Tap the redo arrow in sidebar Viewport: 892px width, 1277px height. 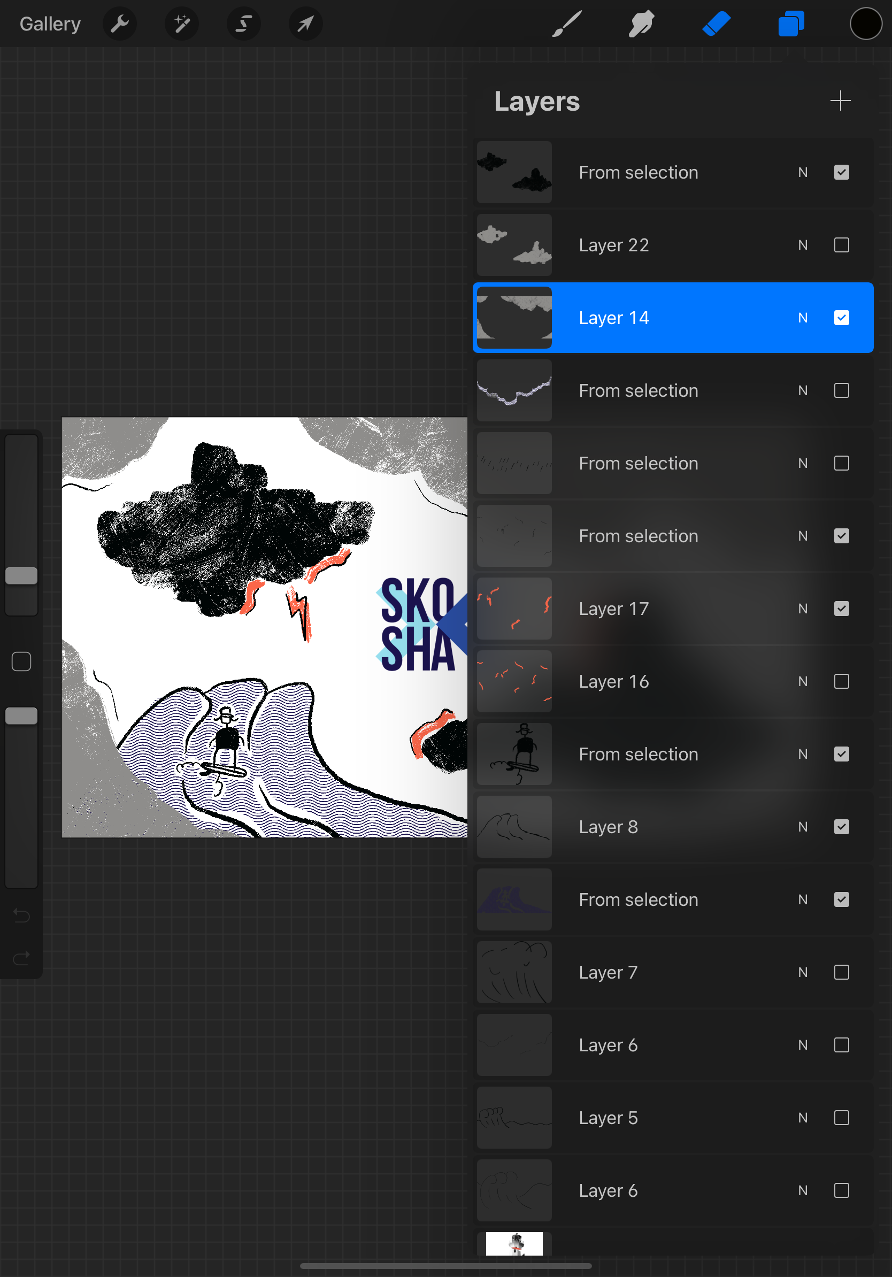tap(21, 958)
